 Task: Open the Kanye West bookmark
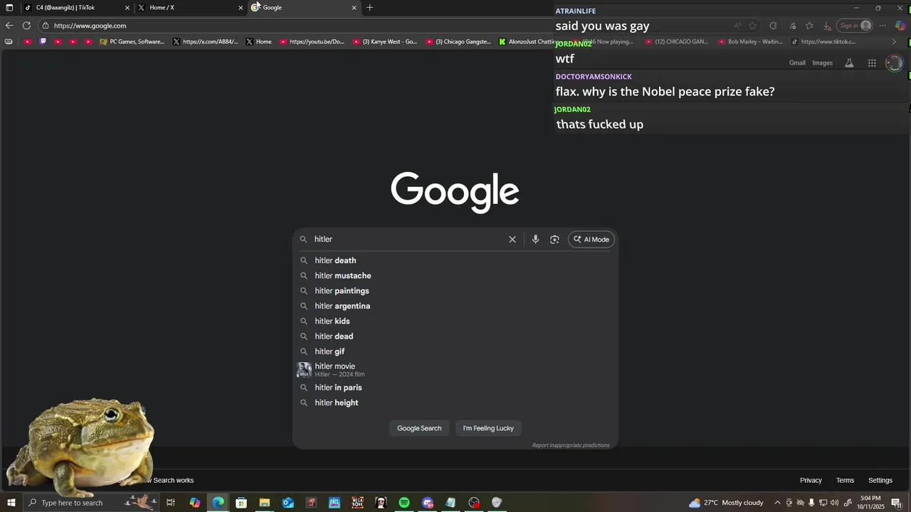point(385,41)
